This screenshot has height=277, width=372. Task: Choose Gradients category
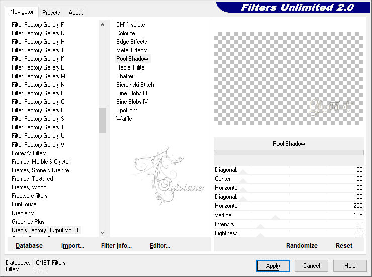tap(23, 213)
